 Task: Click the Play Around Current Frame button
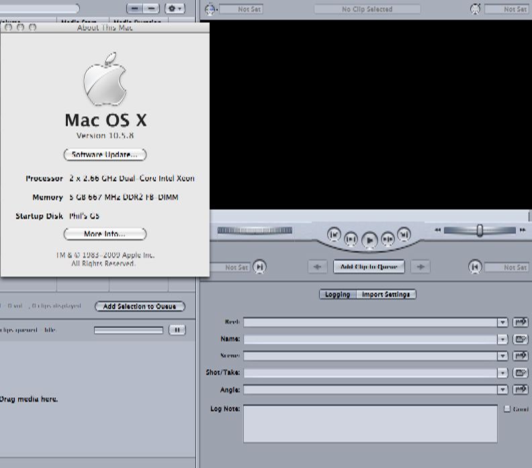click(x=388, y=239)
